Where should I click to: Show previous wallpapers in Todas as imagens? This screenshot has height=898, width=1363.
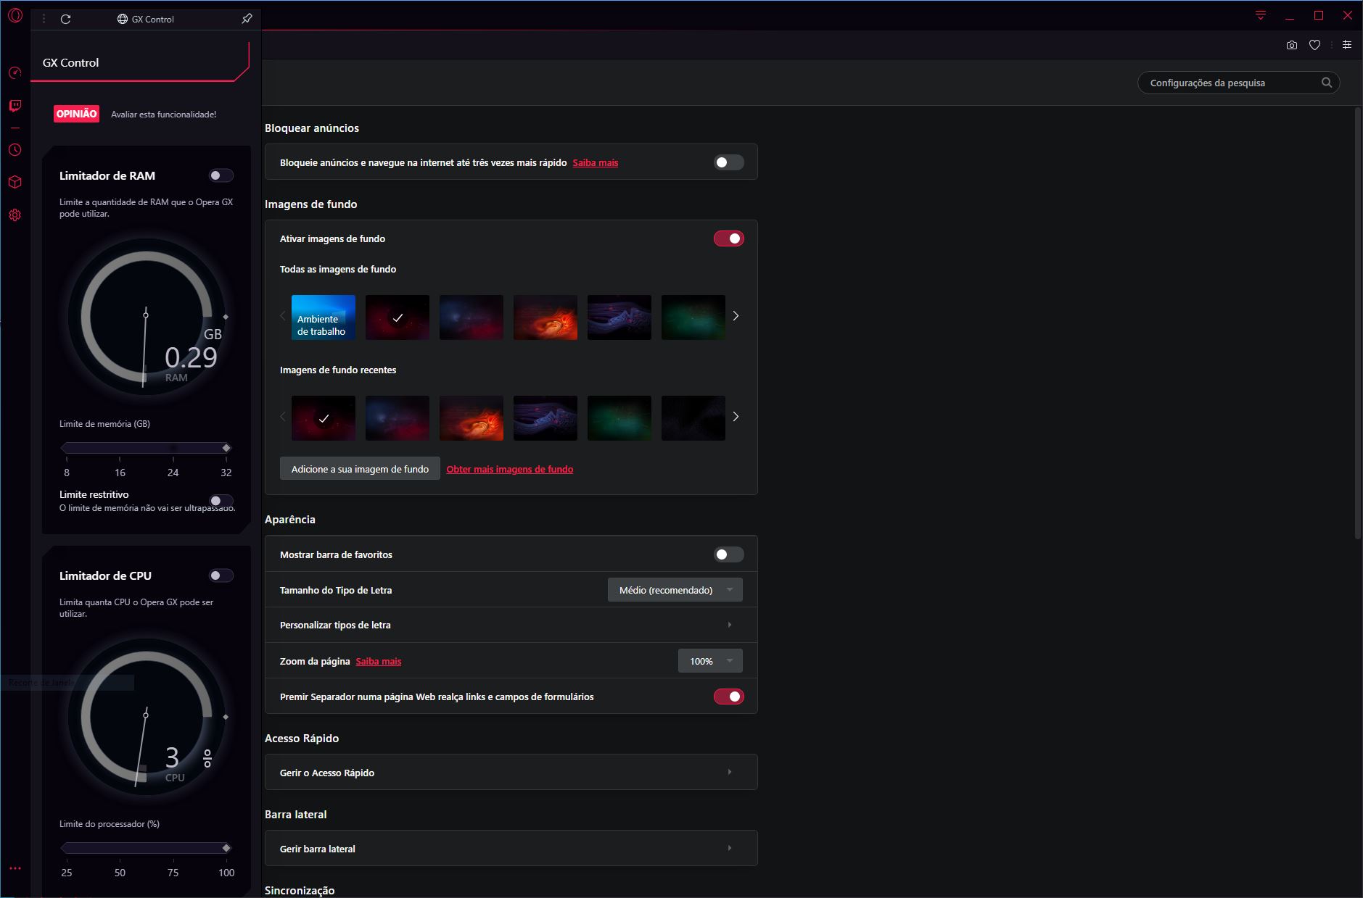[283, 316]
